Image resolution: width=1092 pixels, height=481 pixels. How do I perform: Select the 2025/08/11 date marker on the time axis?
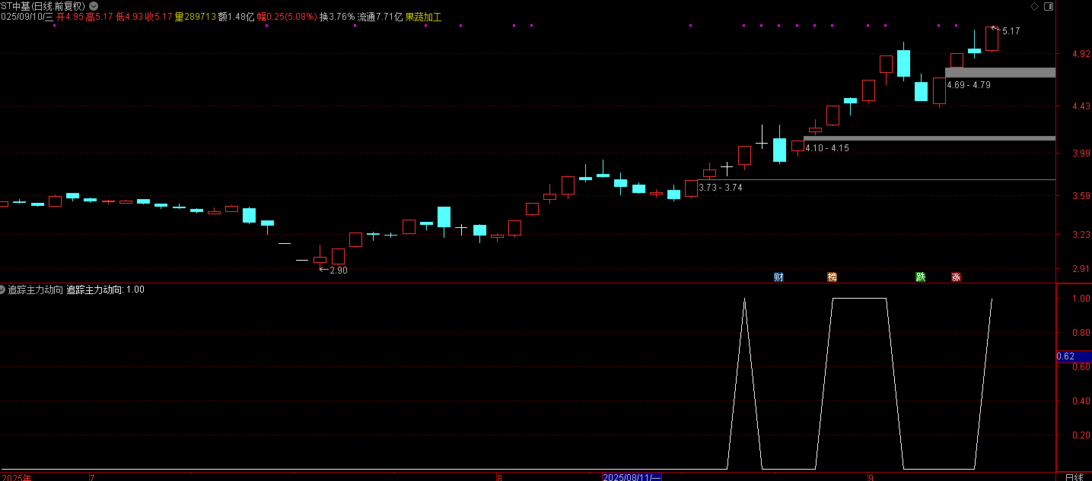coord(632,476)
